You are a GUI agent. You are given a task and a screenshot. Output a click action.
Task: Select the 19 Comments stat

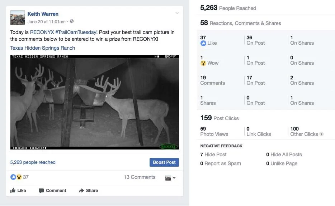click(x=213, y=80)
